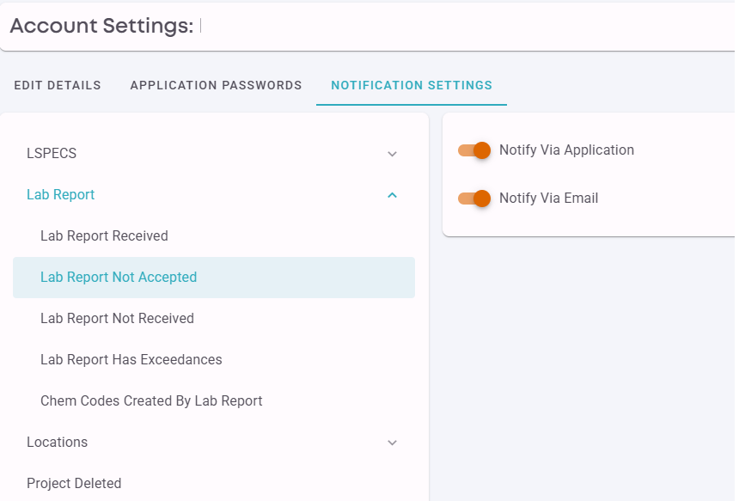Click the Lab Report chevron up icon
The image size is (739, 501).
pyautogui.click(x=392, y=195)
